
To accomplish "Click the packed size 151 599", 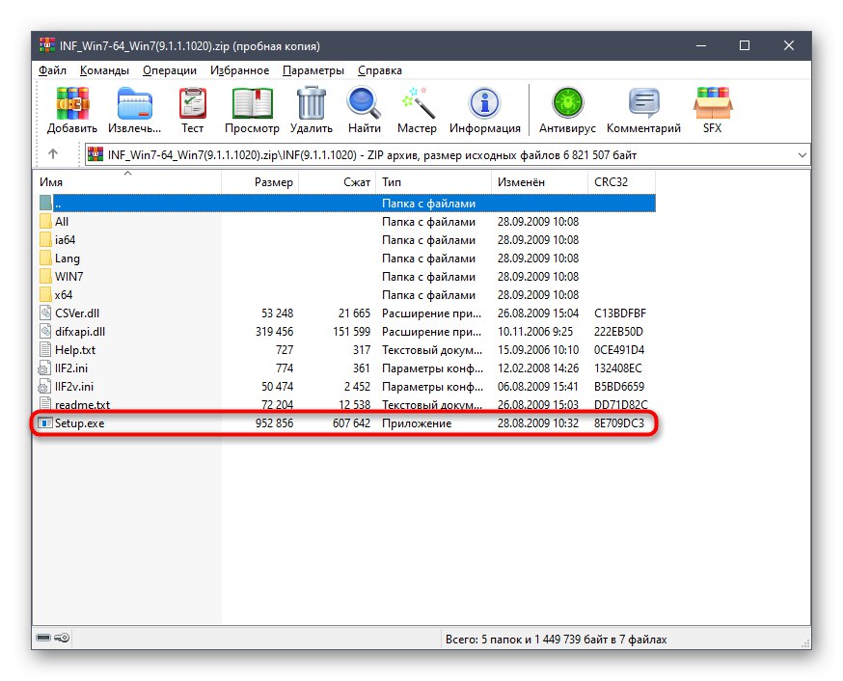I will click(352, 332).
